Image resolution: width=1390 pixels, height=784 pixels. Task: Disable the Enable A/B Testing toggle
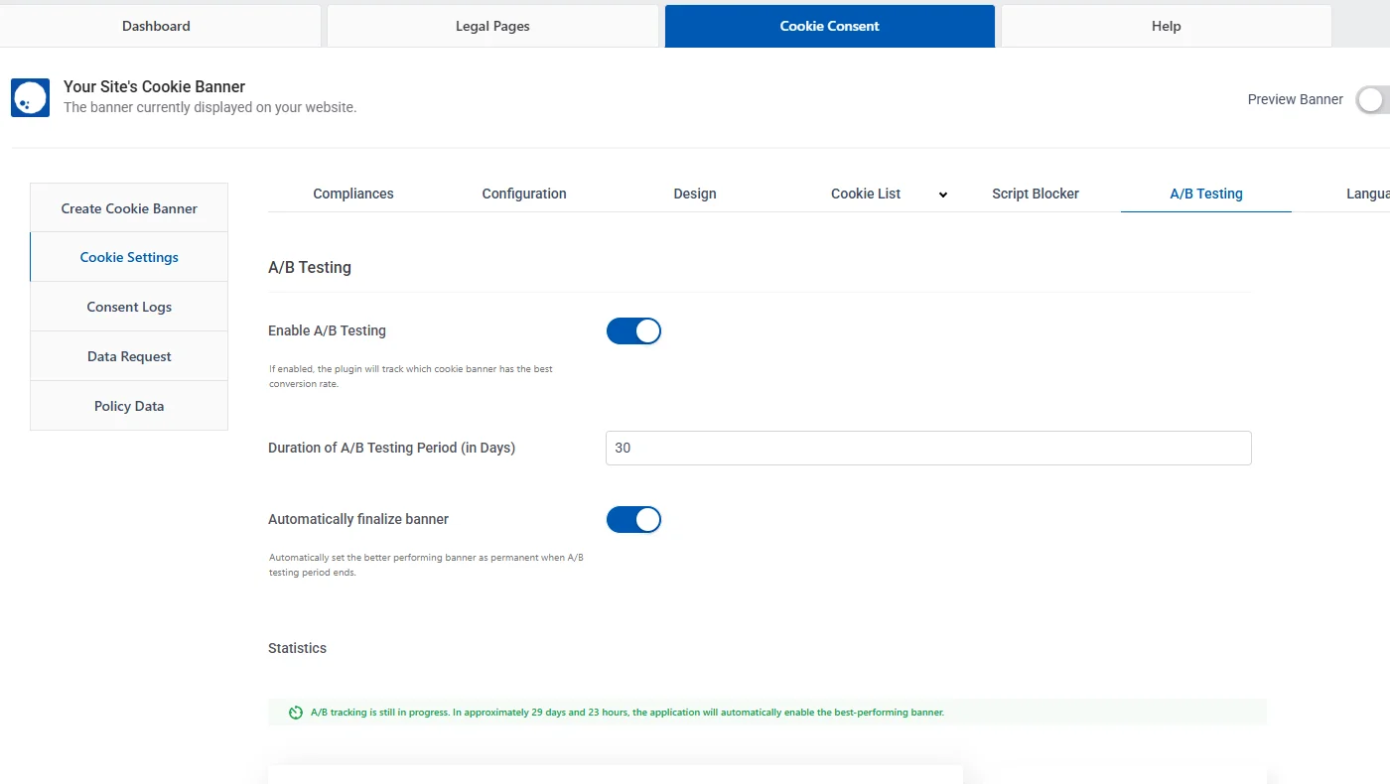633,330
